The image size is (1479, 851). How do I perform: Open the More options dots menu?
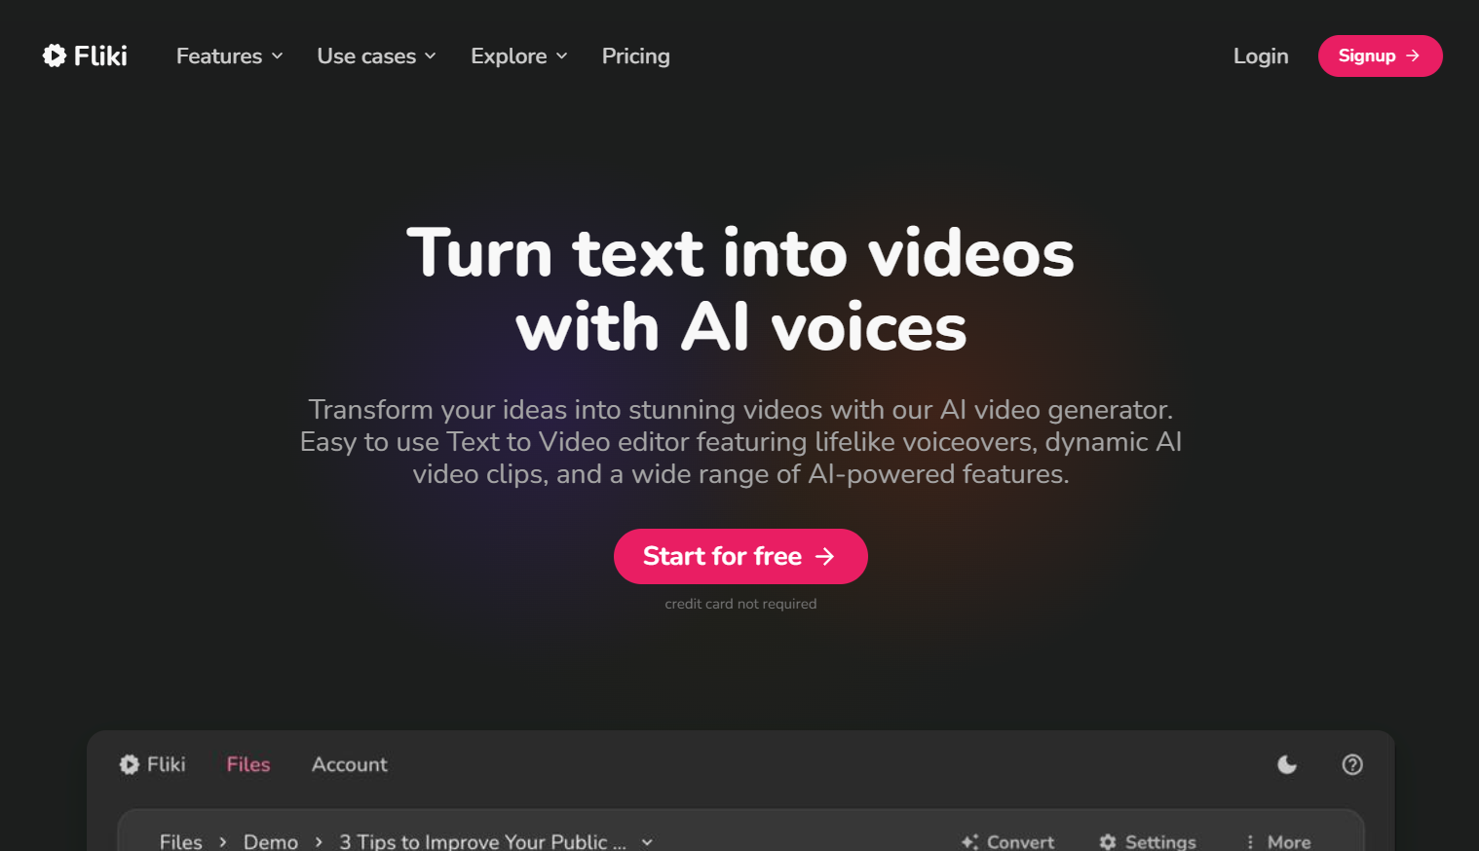[x=1250, y=842]
